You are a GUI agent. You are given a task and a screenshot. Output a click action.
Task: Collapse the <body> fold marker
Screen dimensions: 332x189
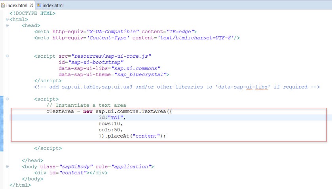[7, 166]
